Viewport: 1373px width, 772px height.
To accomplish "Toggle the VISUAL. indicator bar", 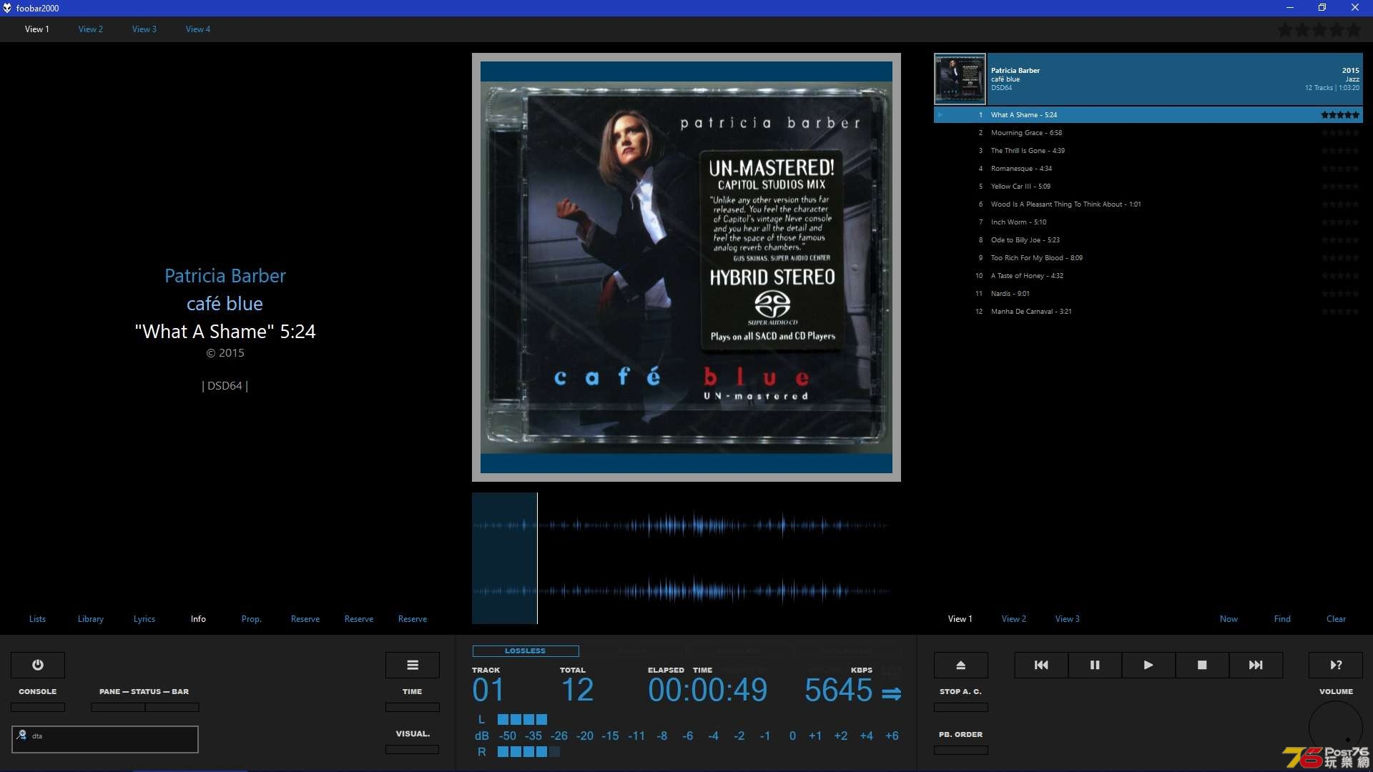I will (x=413, y=749).
